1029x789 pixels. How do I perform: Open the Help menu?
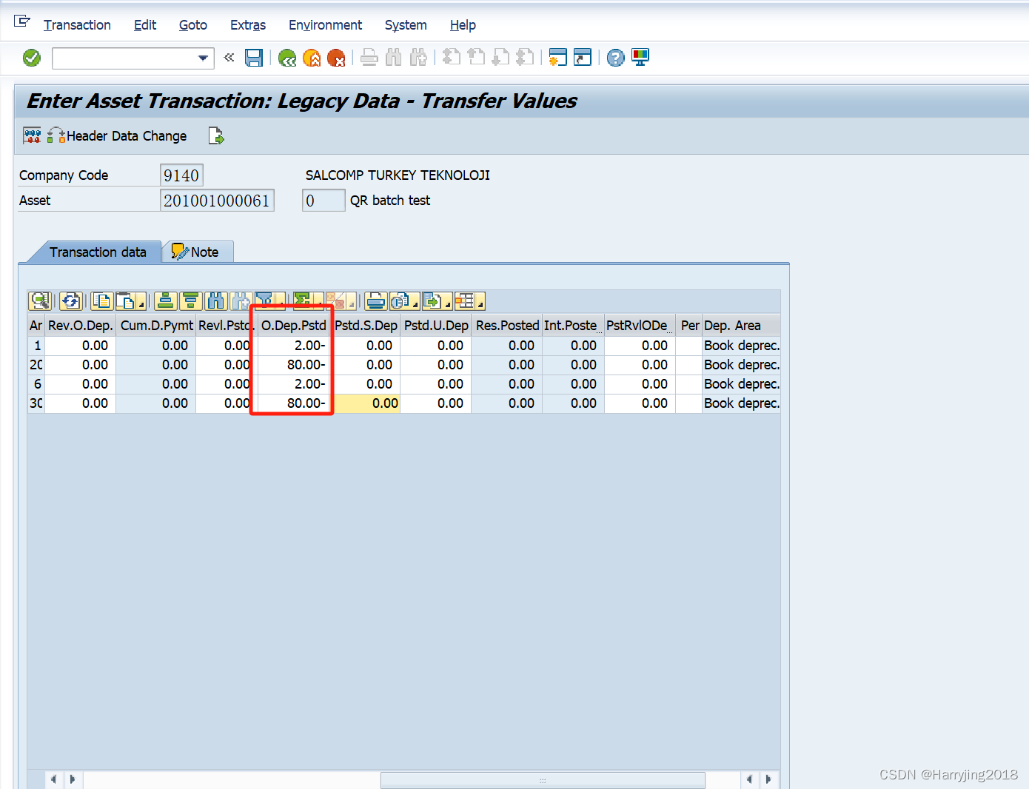[463, 25]
